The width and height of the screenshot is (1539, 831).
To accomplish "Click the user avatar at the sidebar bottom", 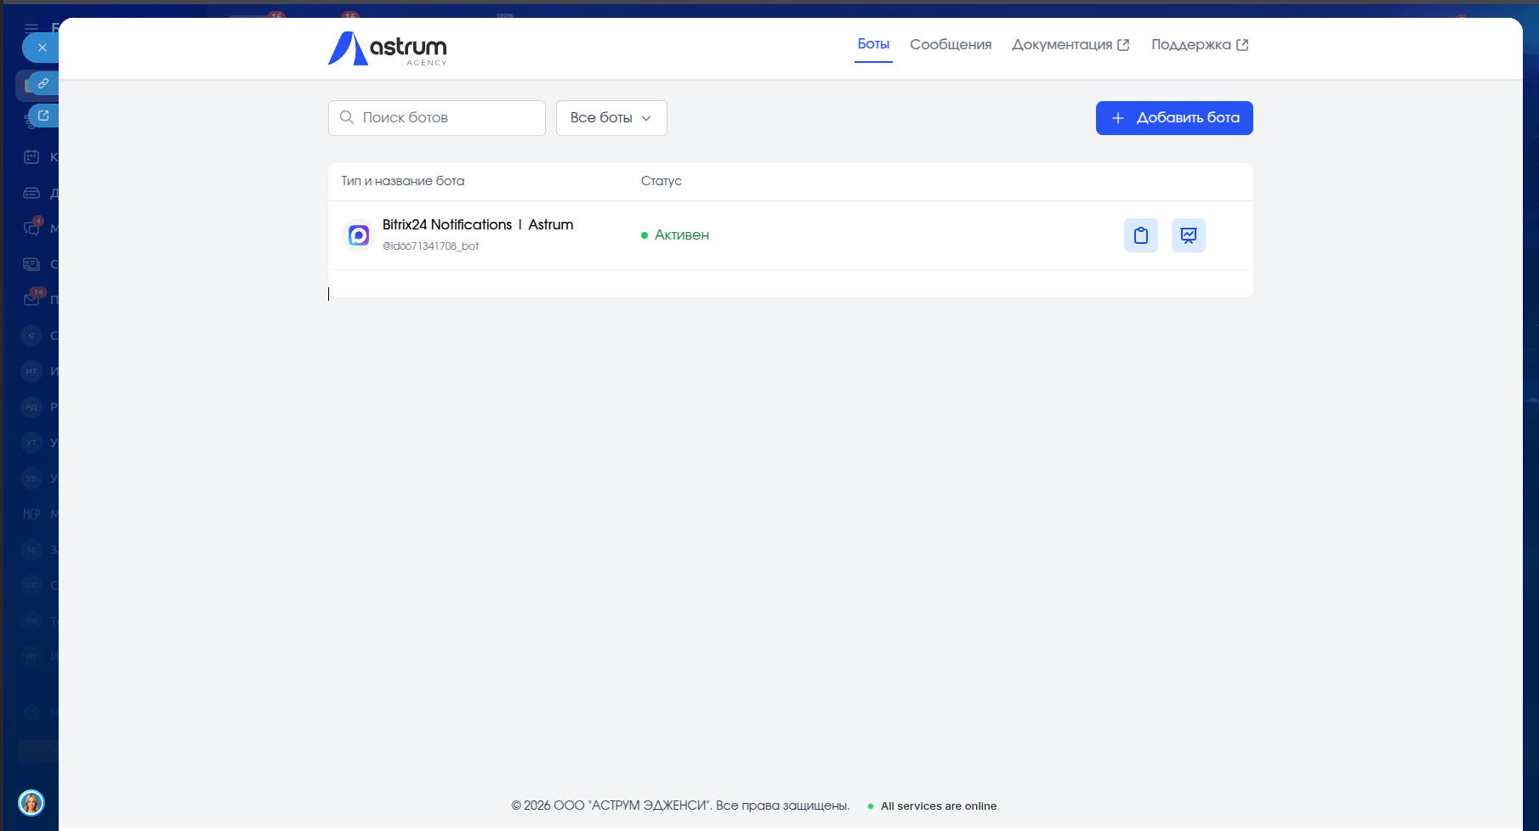I will pos(31,803).
